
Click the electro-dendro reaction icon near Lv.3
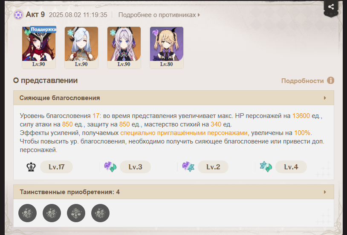(110, 167)
